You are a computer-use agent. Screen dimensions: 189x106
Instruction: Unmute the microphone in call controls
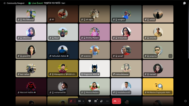71,101
